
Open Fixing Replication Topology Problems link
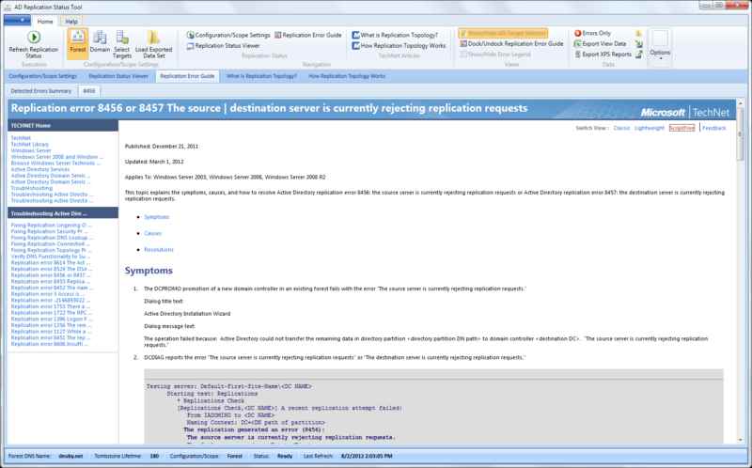pos(51,250)
